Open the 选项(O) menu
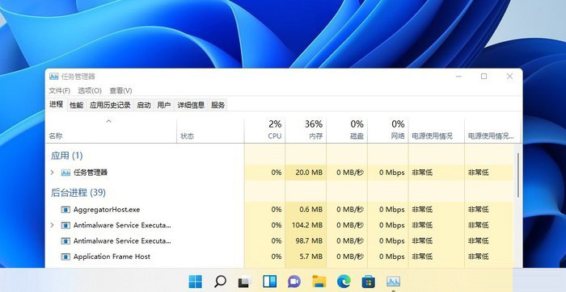Image resolution: width=566 pixels, height=292 pixels. (x=90, y=90)
